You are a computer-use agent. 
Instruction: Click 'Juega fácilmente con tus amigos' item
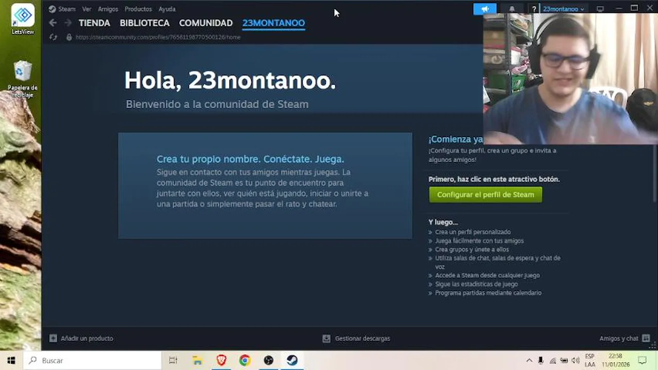coord(479,241)
